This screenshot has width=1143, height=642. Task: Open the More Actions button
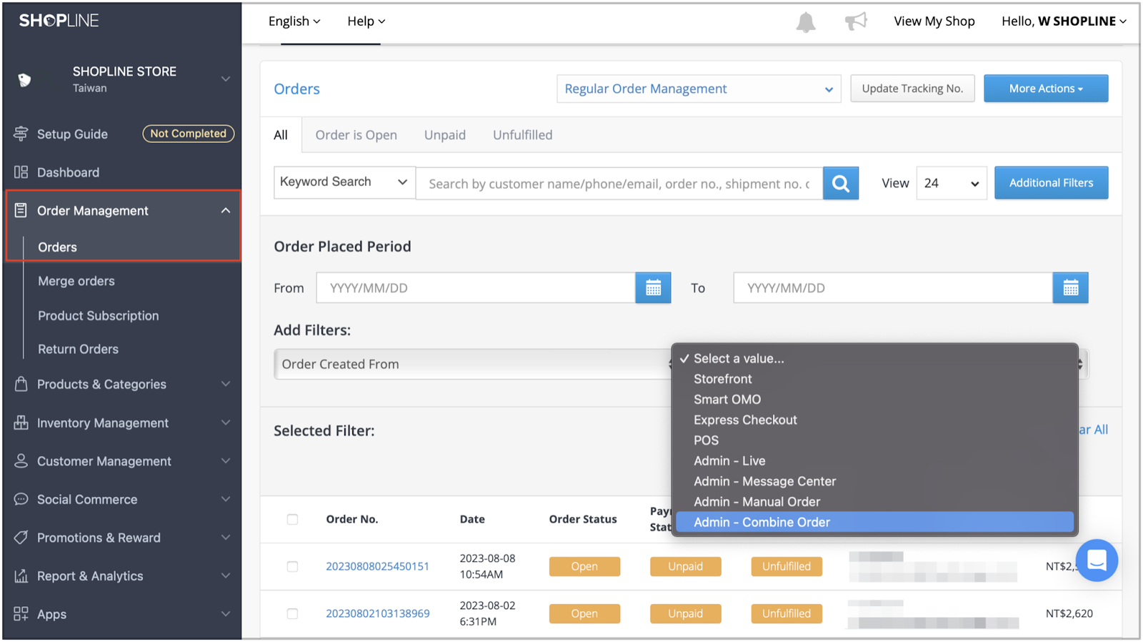1046,89
